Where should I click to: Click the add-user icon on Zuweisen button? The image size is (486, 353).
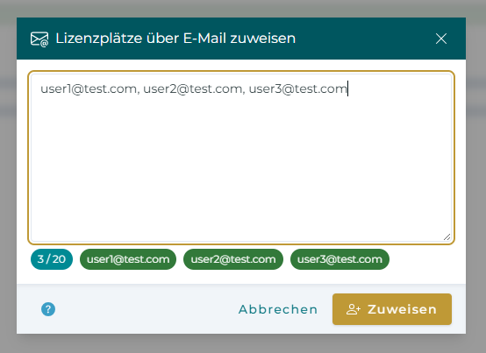click(354, 309)
